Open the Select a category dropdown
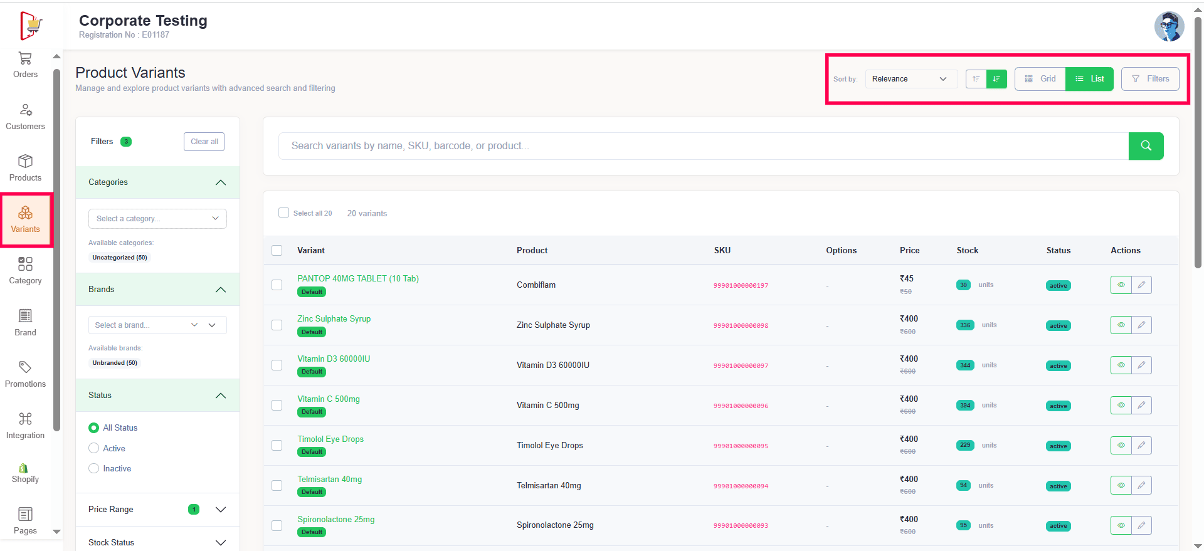 [157, 219]
